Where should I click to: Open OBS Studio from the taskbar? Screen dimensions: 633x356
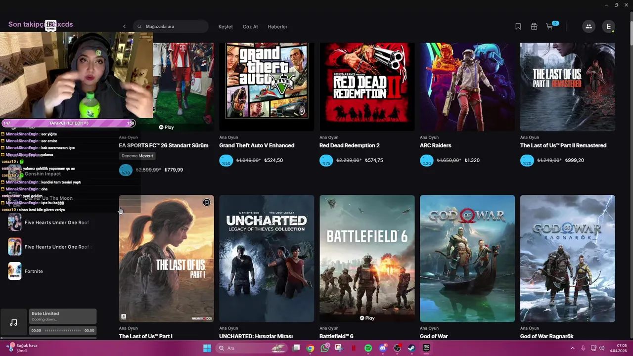(x=397, y=348)
